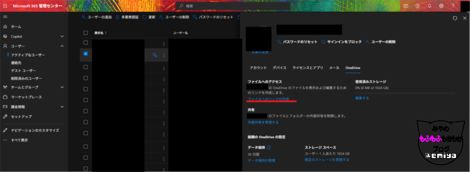
Task: Click the 外部共有を管理する link
Action: 263,122
